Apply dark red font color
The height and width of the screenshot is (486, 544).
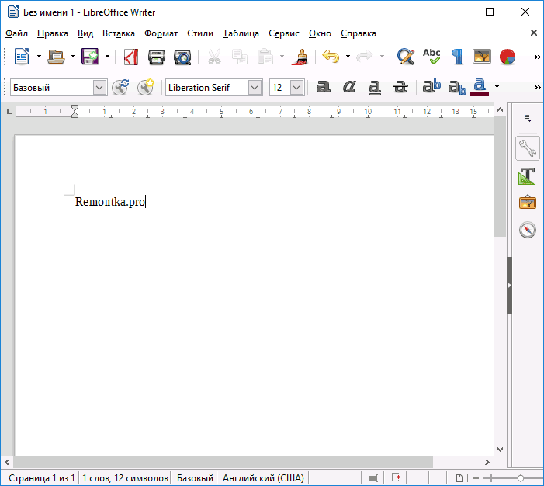[480, 87]
